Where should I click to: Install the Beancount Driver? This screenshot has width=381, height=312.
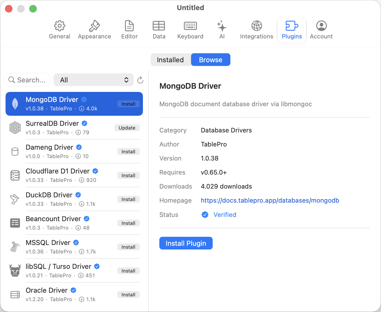coord(128,223)
